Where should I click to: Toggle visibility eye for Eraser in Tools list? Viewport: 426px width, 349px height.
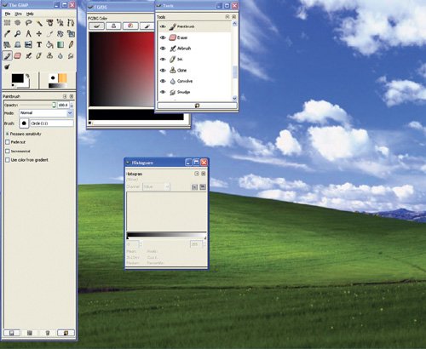click(x=163, y=37)
